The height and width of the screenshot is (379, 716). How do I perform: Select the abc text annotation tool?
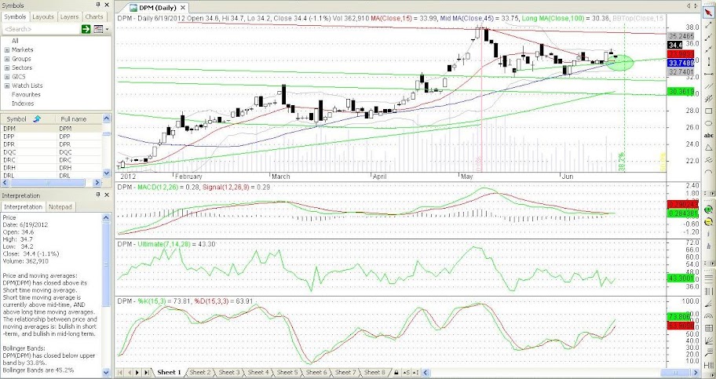(x=709, y=136)
